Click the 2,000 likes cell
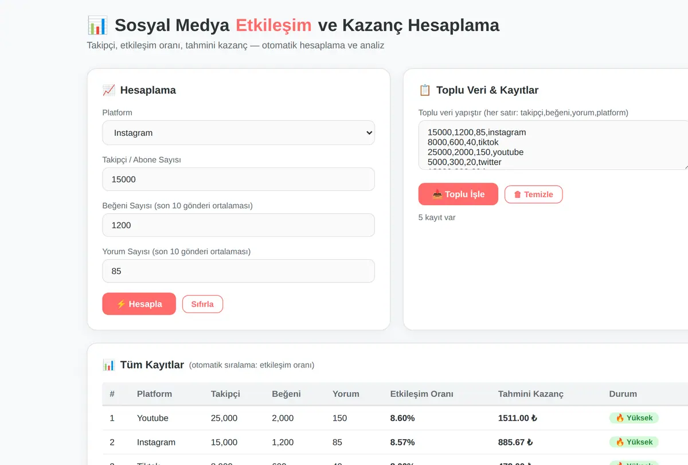The width and height of the screenshot is (688, 465). [283, 418]
